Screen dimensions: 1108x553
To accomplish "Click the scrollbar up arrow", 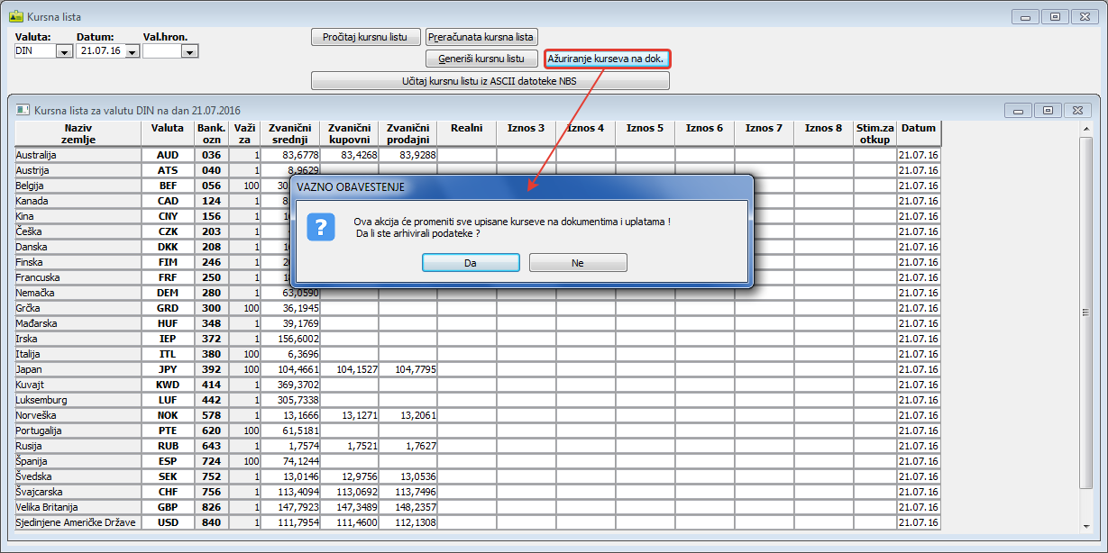I will coord(1086,129).
